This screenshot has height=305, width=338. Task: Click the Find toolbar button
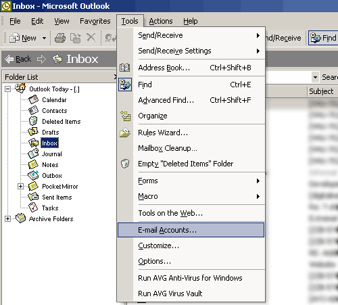point(323,38)
